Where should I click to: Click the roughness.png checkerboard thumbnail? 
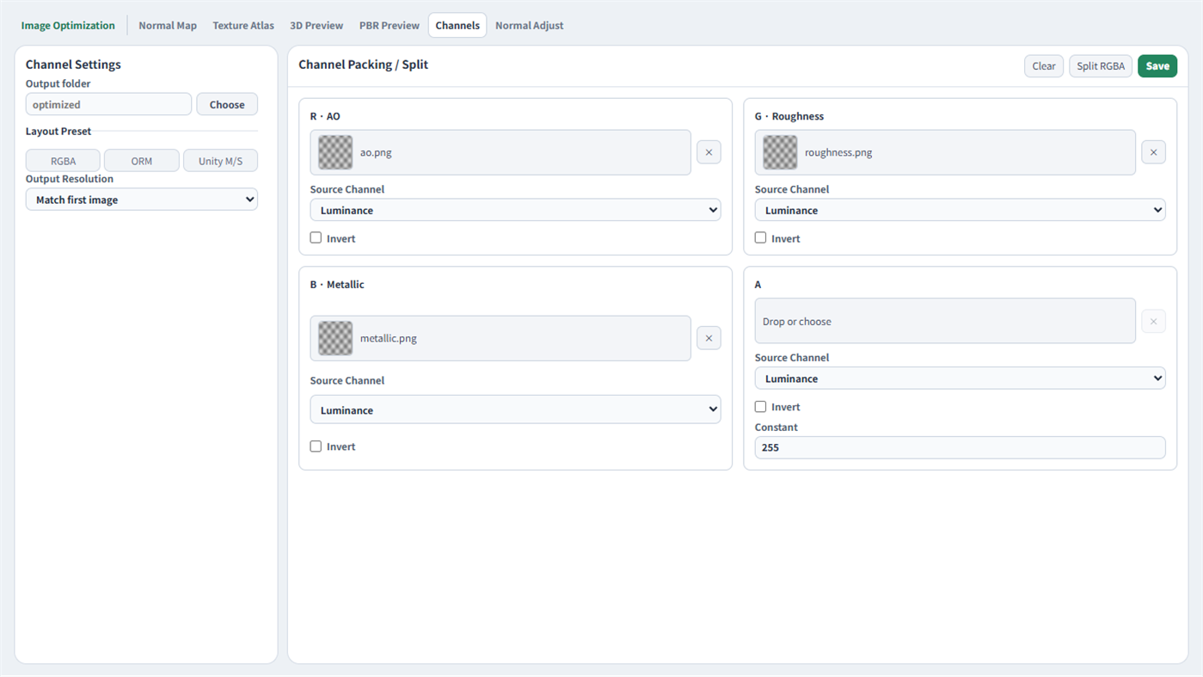(x=780, y=152)
